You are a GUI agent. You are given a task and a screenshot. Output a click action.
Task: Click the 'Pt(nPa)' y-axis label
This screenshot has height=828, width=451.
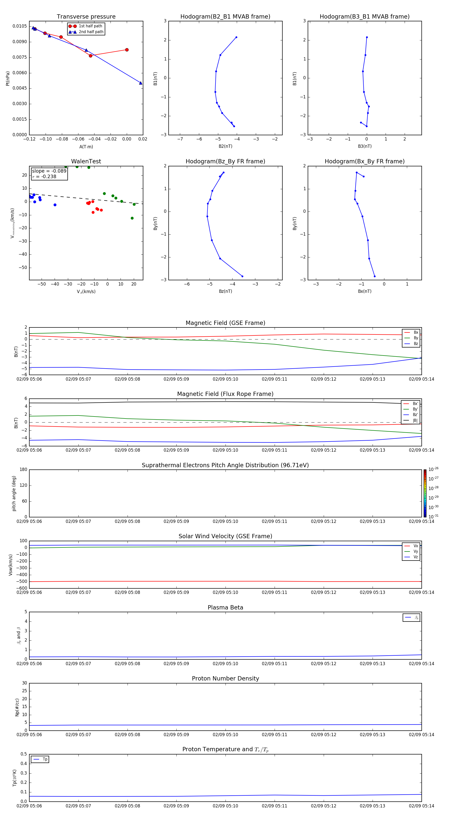coord(8,78)
